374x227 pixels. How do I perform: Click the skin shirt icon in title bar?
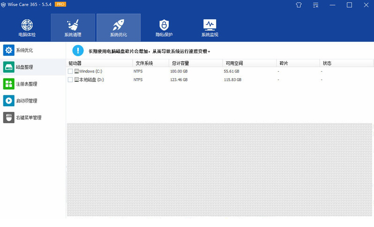pyautogui.click(x=299, y=5)
